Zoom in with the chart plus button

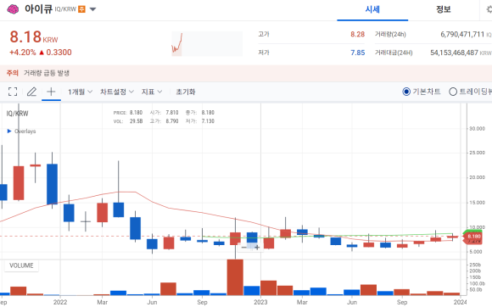(x=257, y=248)
